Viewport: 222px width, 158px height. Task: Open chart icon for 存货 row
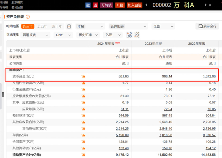coord(83,135)
